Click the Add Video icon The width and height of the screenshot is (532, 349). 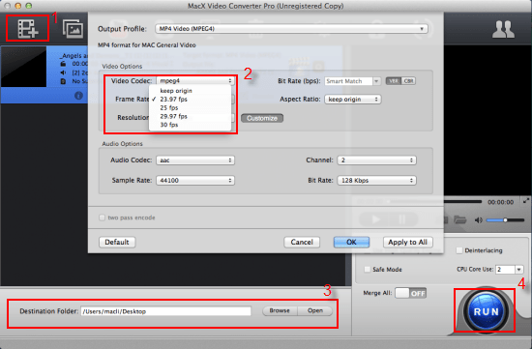(x=27, y=28)
